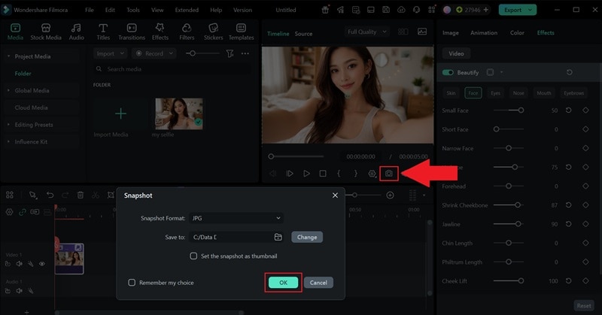Open the Audio tab
The width and height of the screenshot is (602, 315).
point(77,32)
